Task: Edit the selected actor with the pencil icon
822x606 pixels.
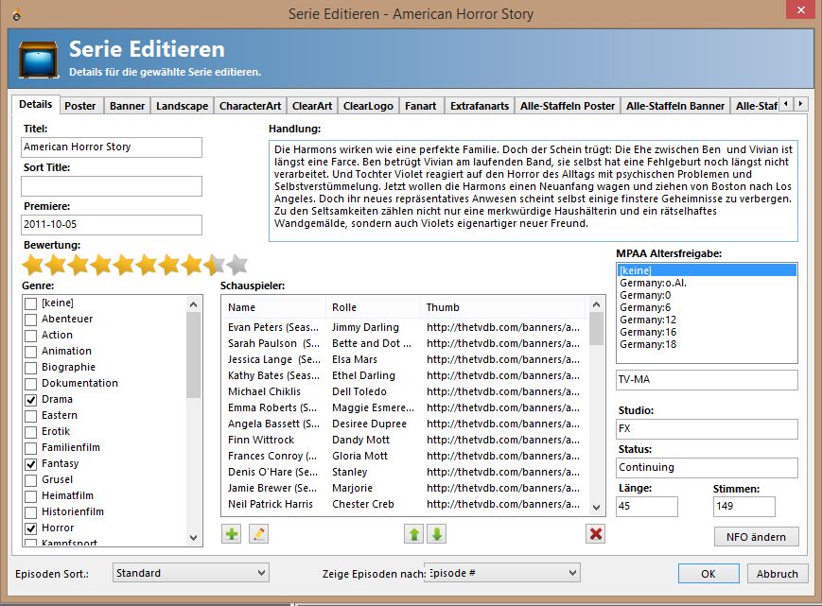Action: (x=258, y=534)
